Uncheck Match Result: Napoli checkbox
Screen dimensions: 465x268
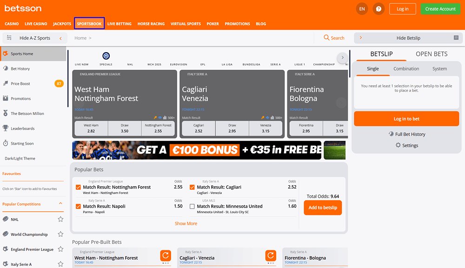point(78,206)
